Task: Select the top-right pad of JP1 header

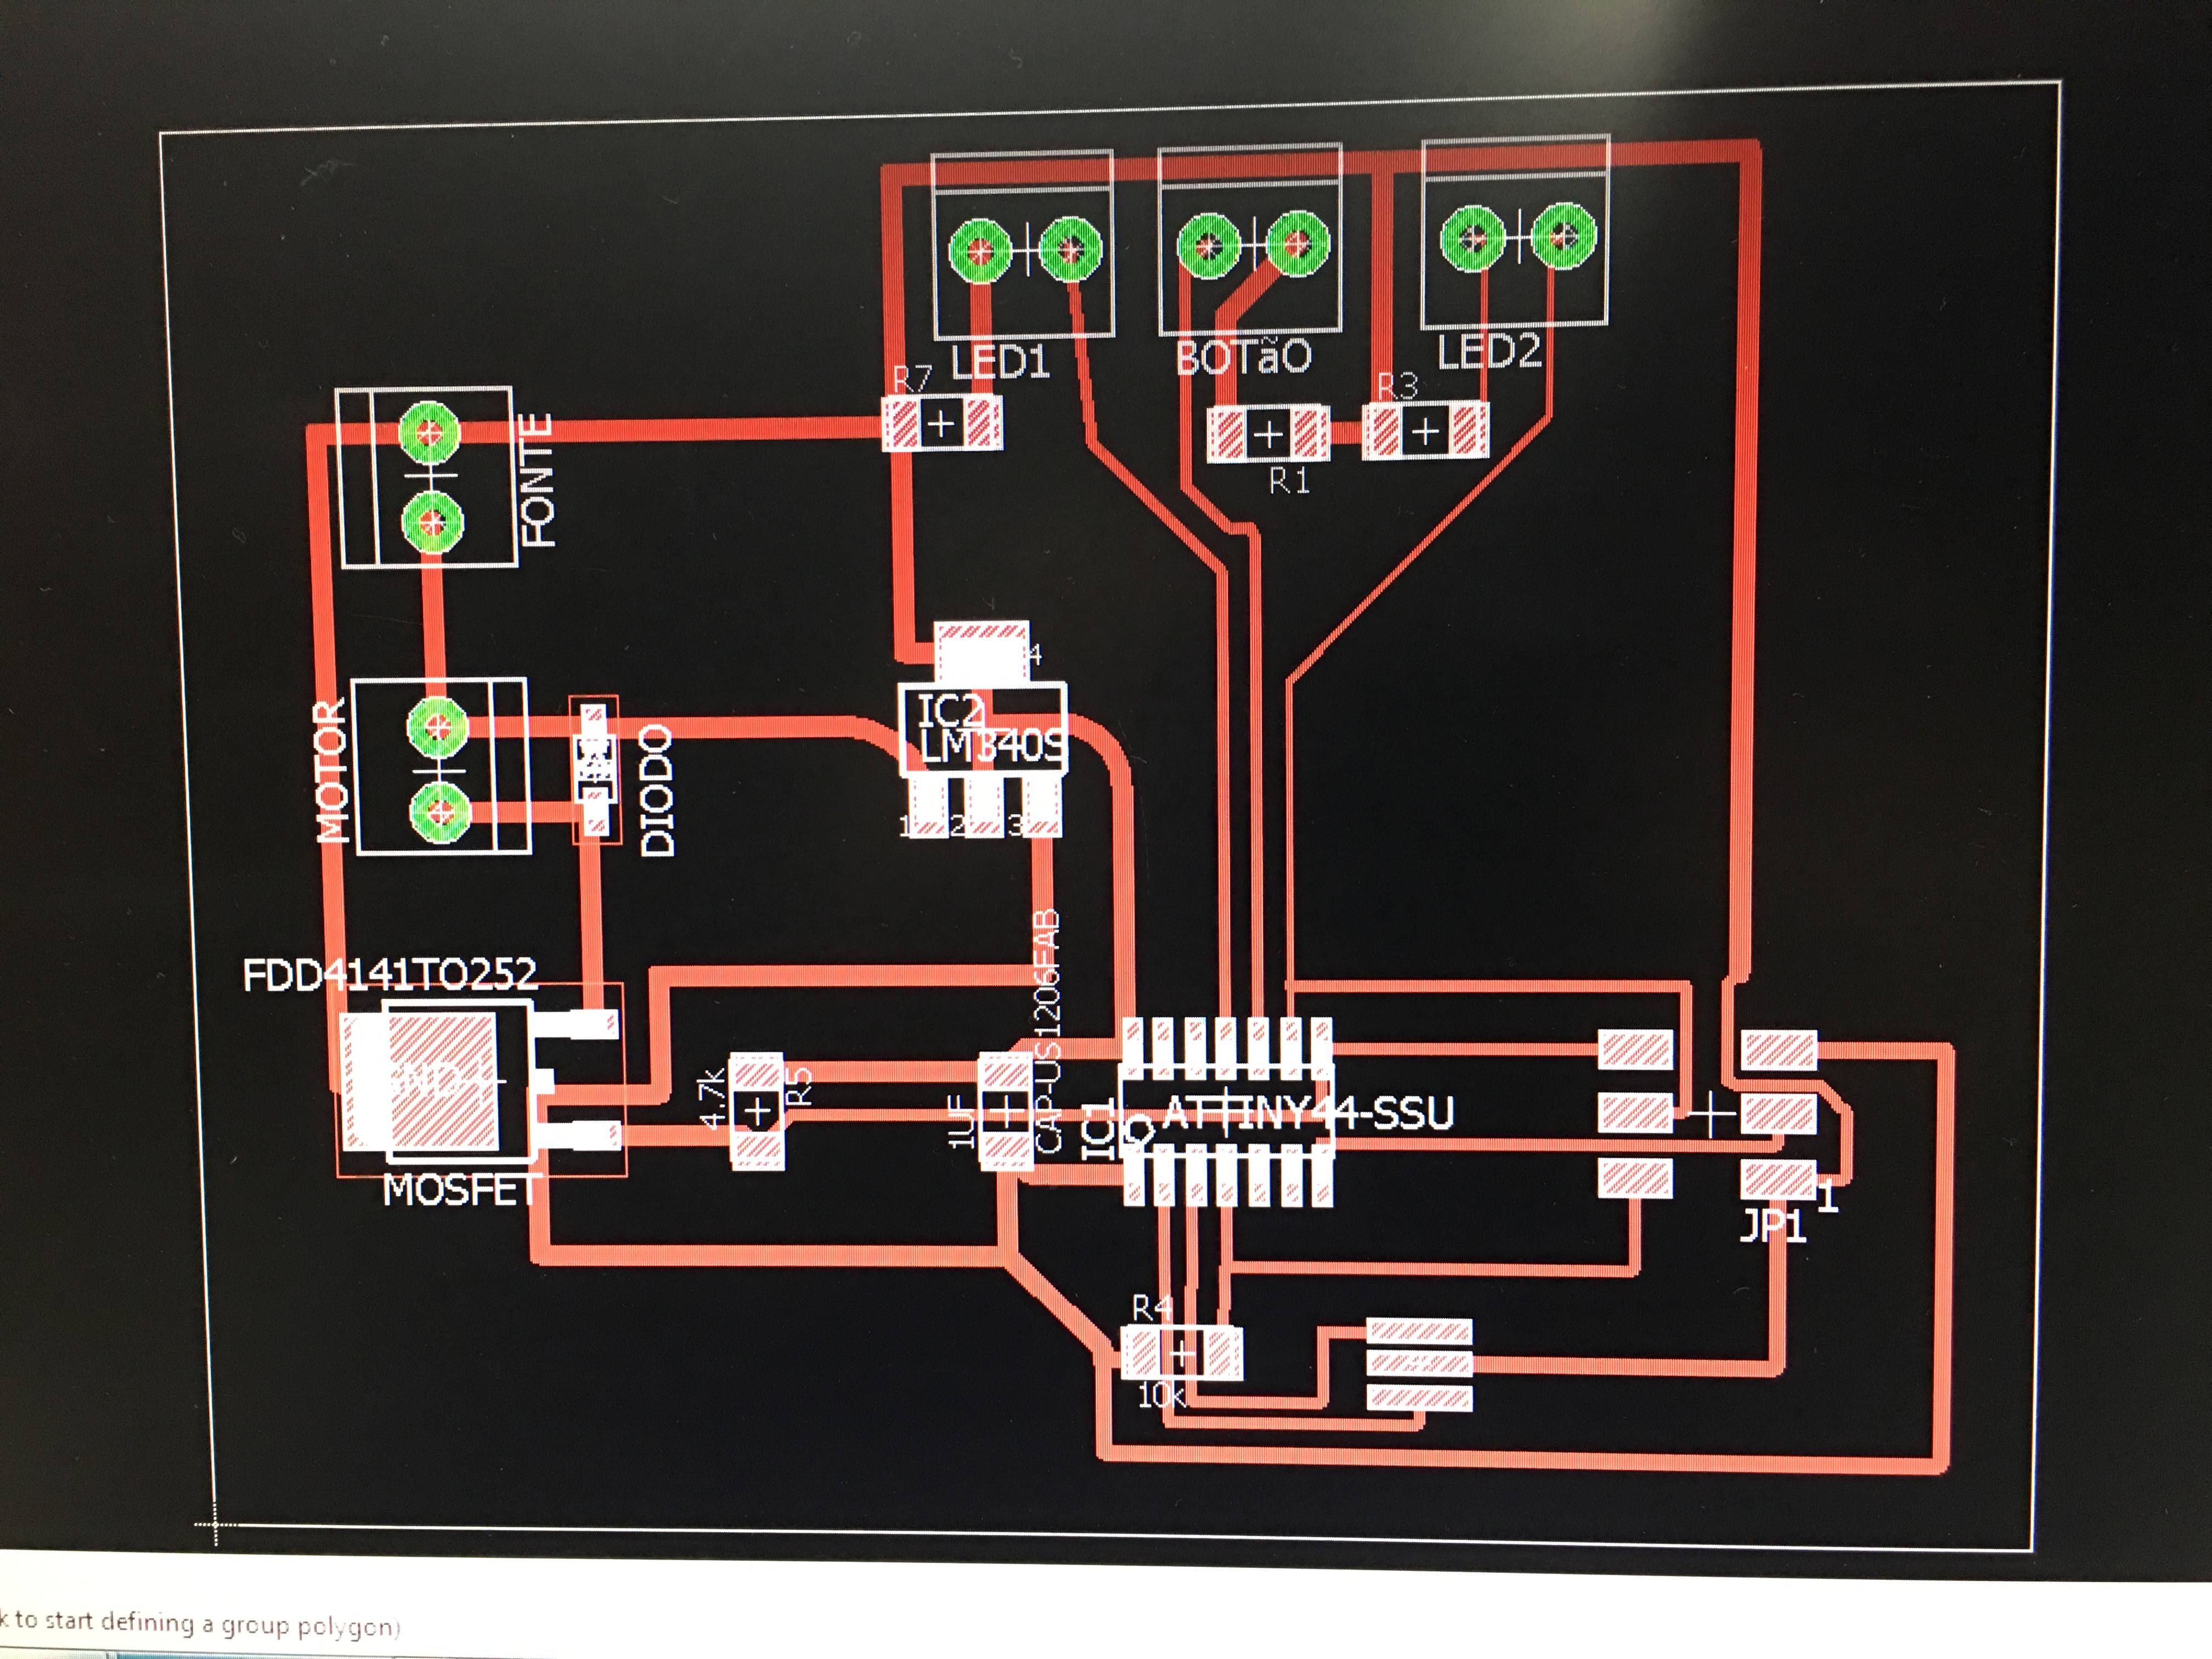Action: pos(1779,1050)
